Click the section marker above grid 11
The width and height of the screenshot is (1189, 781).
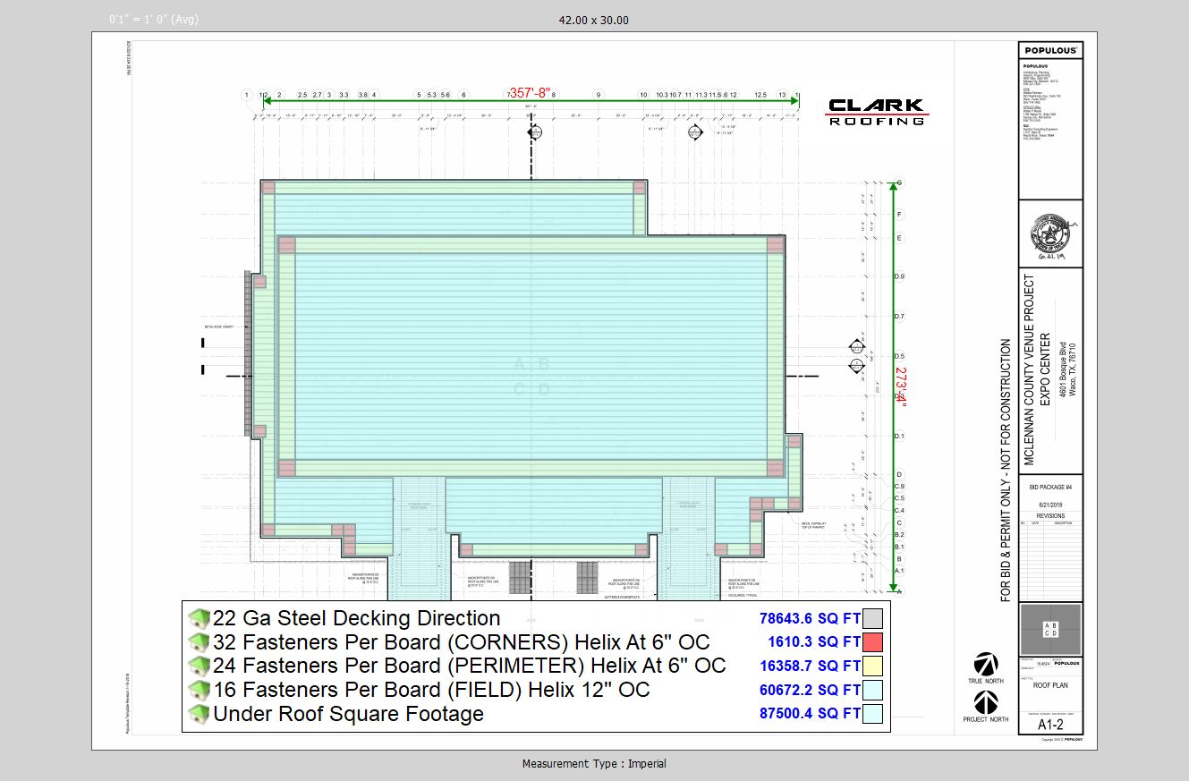[x=695, y=133]
